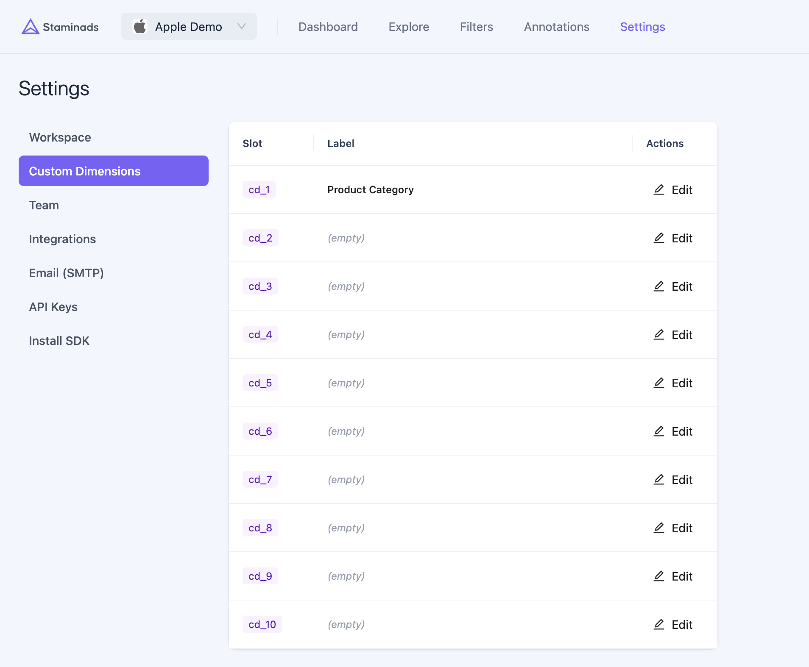Click the cd_8 slot badge

pyautogui.click(x=260, y=528)
